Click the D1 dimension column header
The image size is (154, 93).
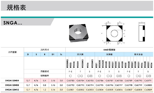(53, 54)
